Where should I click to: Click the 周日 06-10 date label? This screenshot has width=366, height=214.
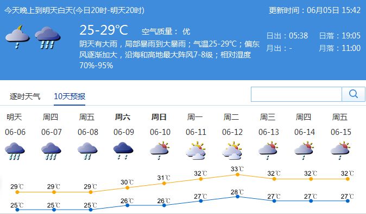click(x=160, y=132)
